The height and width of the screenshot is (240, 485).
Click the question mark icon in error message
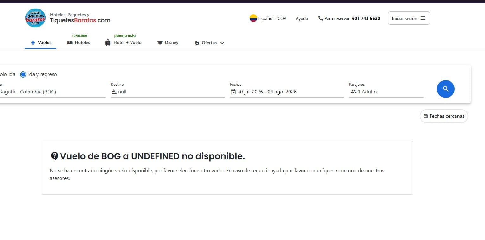(x=54, y=156)
